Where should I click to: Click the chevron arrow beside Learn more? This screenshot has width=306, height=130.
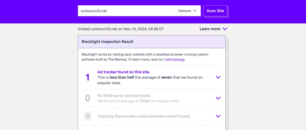[x=225, y=29]
